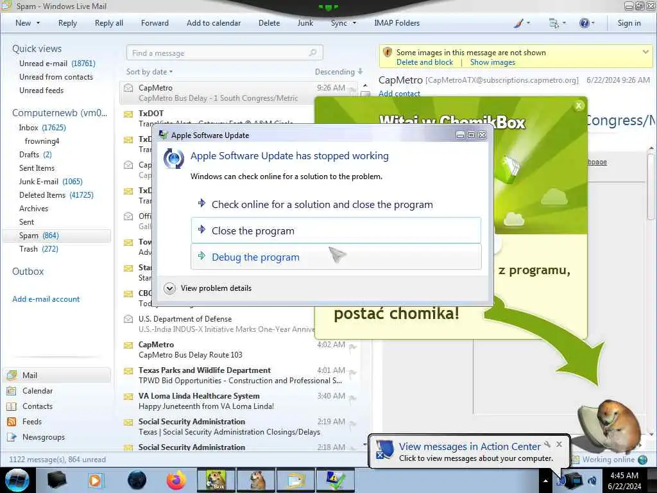Click the hamster mascot graphic
The image size is (657, 493).
pos(610,426)
